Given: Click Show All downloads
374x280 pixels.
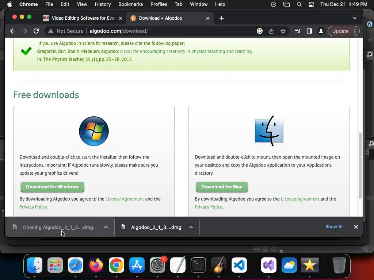Looking at the screenshot, I should (335, 227).
